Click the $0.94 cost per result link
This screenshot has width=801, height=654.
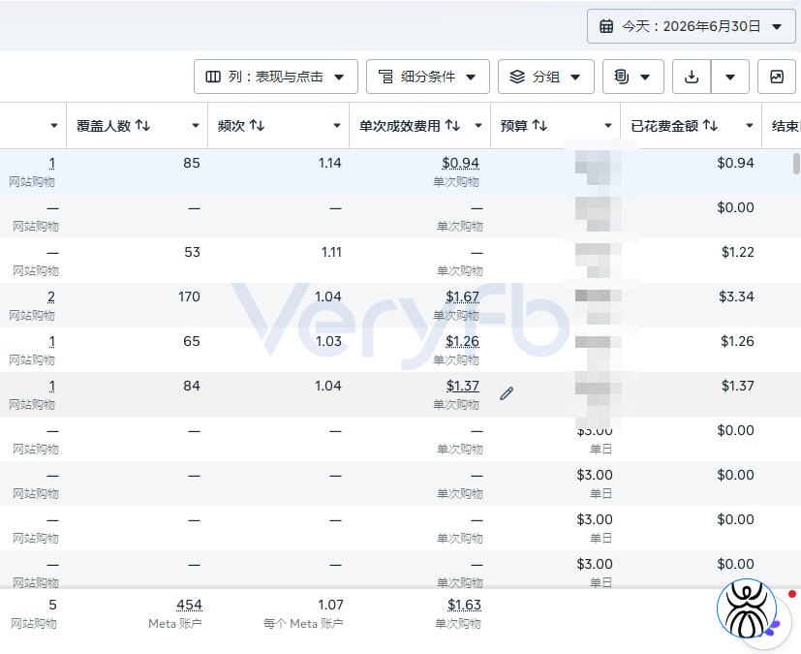coord(460,163)
